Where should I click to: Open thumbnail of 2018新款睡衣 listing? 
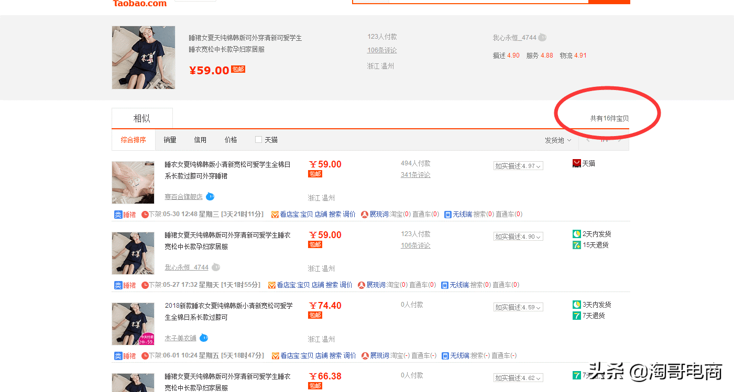(x=133, y=324)
